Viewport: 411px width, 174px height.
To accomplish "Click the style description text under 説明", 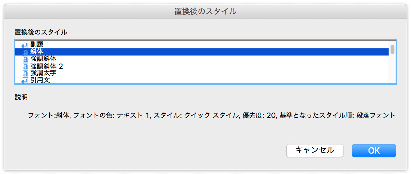I will [212, 115].
